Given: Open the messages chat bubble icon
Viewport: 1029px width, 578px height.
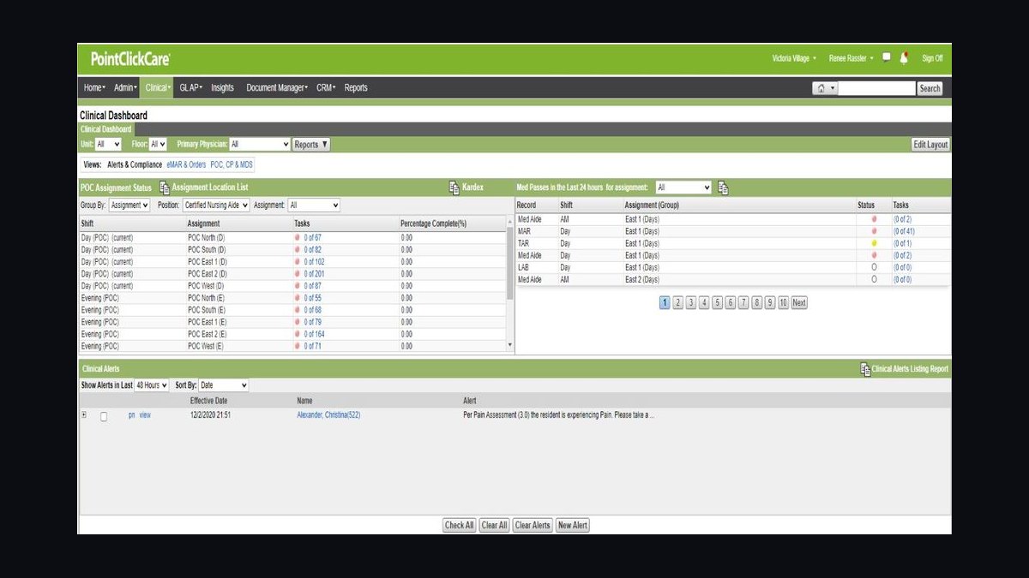Looking at the screenshot, I should [887, 57].
